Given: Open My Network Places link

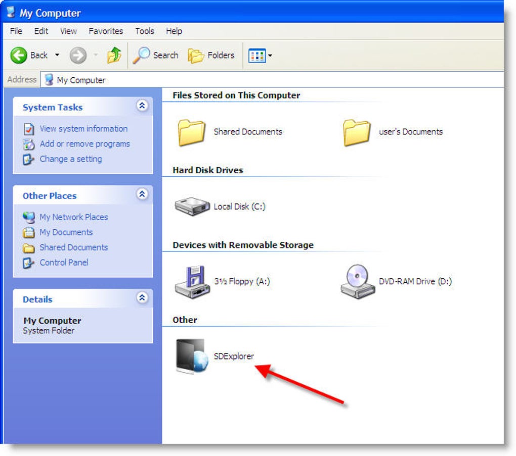Looking at the screenshot, I should (x=74, y=217).
